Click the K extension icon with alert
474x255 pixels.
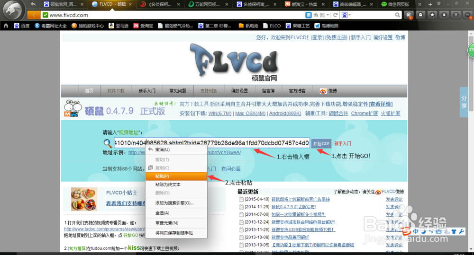[409, 15]
